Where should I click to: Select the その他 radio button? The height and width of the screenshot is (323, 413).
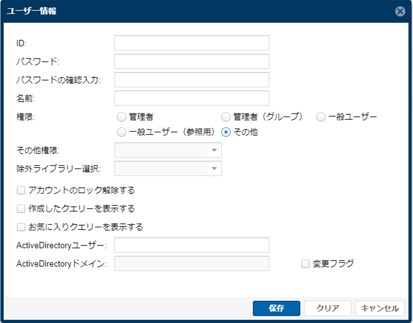click(226, 132)
